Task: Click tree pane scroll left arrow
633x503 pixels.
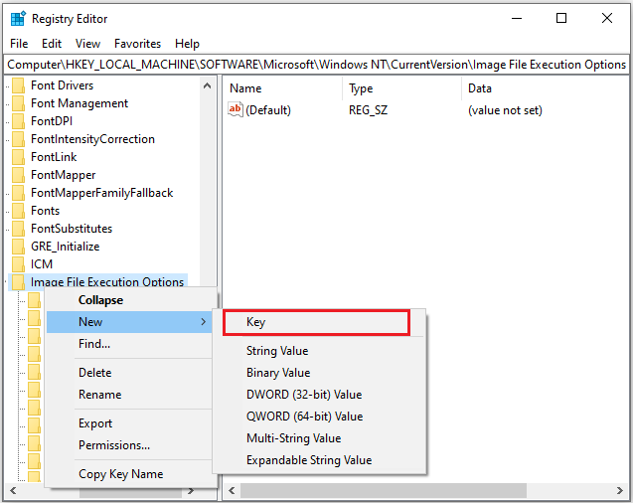Action: [x=13, y=491]
